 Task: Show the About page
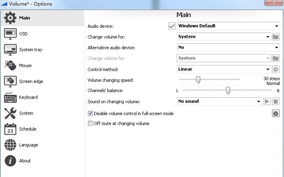coord(25,161)
